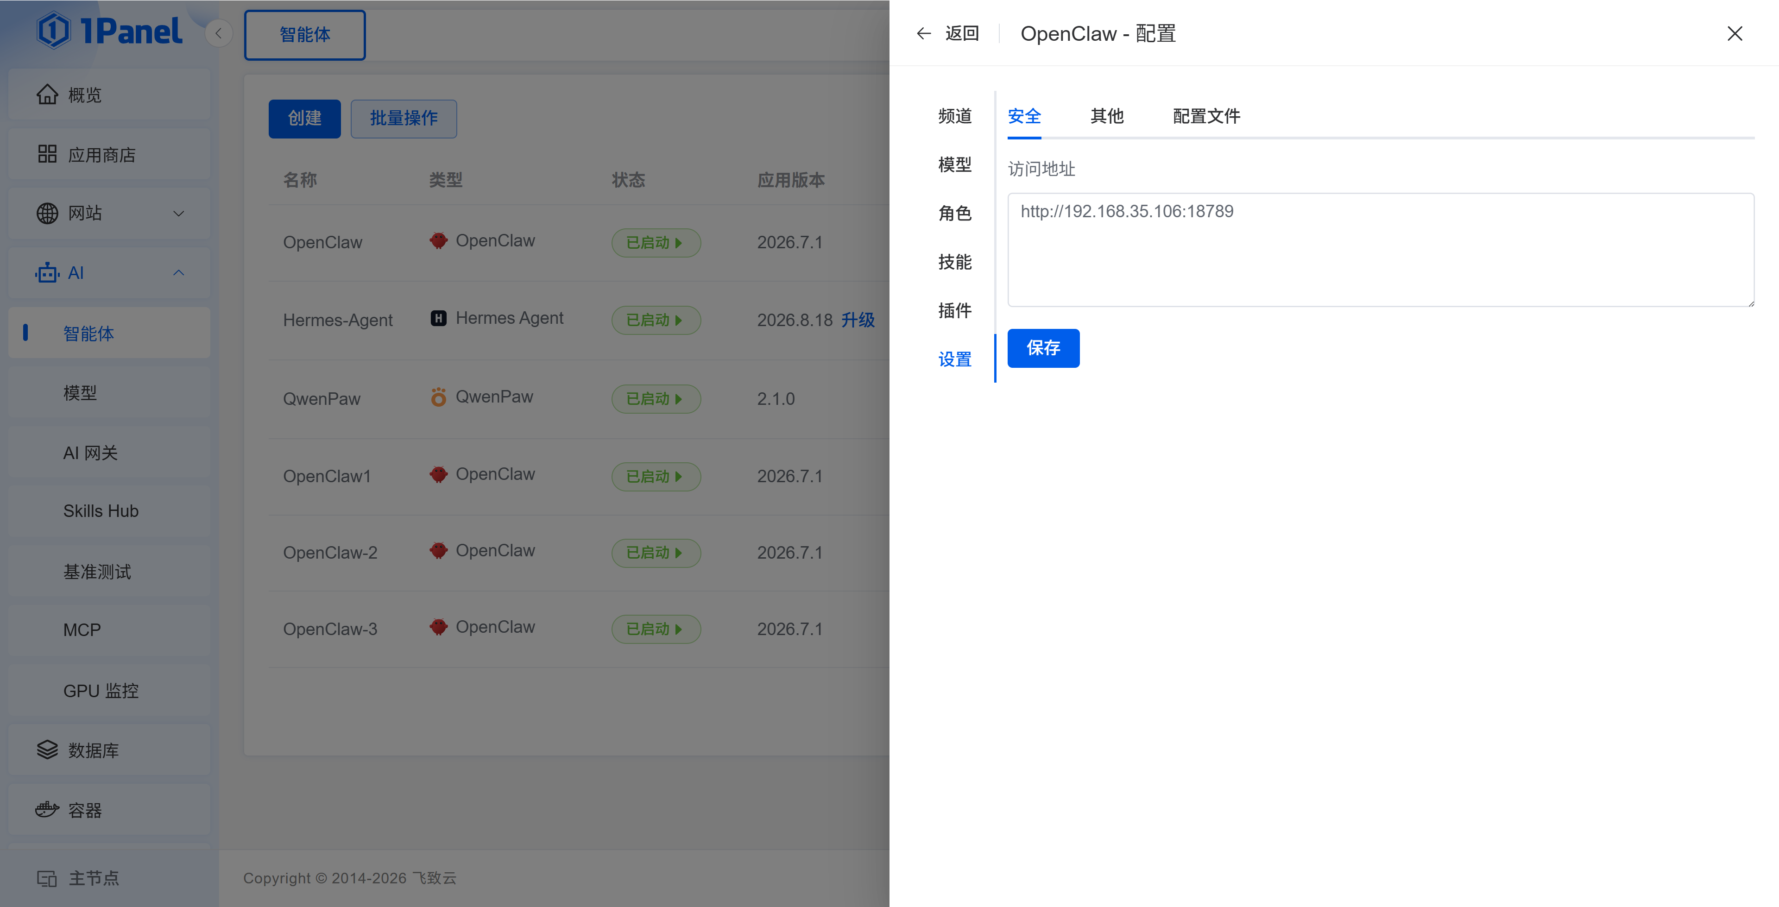Open status dropdown for OpenClaw row
Screen dimensions: 1779x907
[656, 243]
